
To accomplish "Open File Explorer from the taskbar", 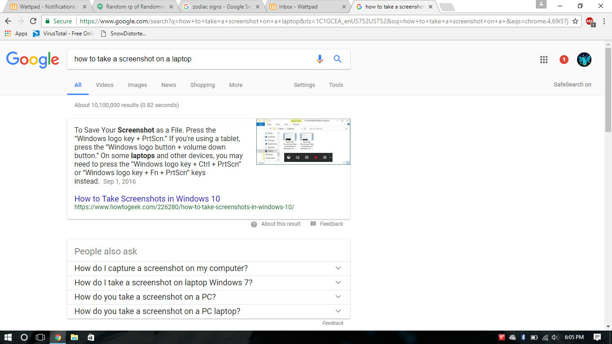I will (x=74, y=337).
